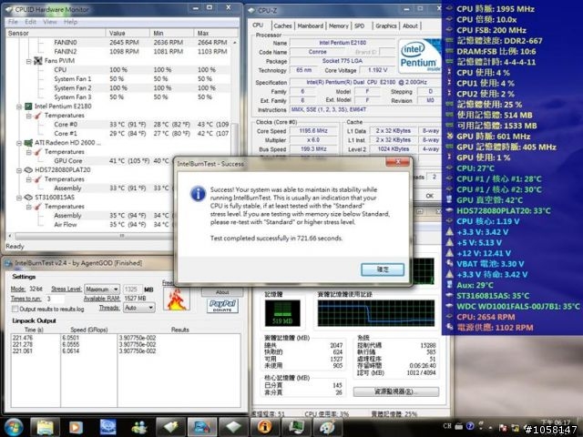
Task: Switch to Memory tab in CPU-Z
Action: click(338, 25)
